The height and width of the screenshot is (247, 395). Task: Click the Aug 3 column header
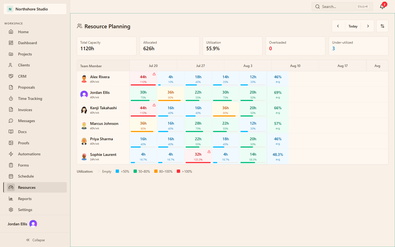click(x=248, y=66)
